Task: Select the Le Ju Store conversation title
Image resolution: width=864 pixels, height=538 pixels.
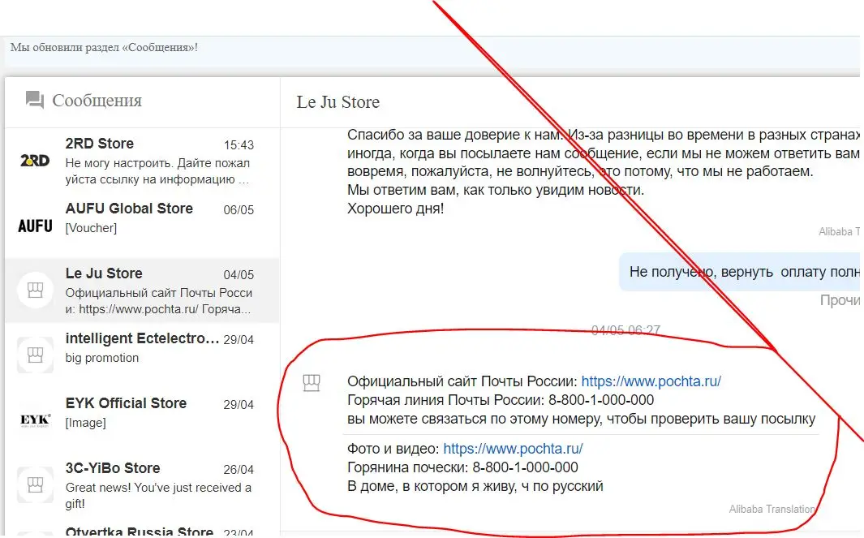Action: point(104,273)
